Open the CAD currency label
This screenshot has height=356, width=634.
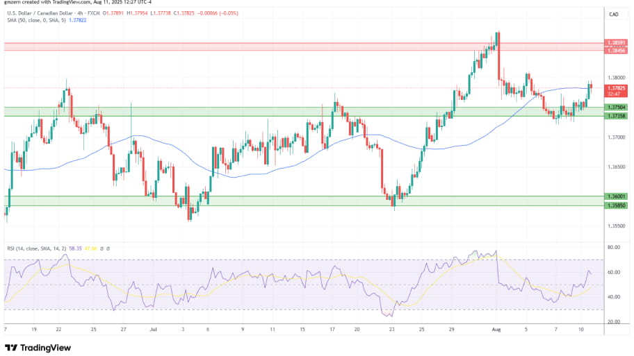click(x=613, y=14)
